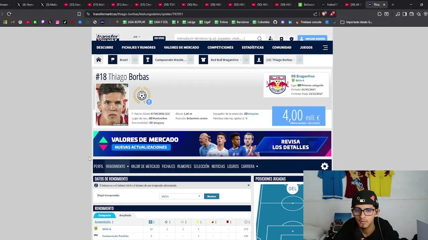The image size is (428, 240).
Task: Click the flag icon beside Brasil breadcrumb
Action: (x=112, y=60)
